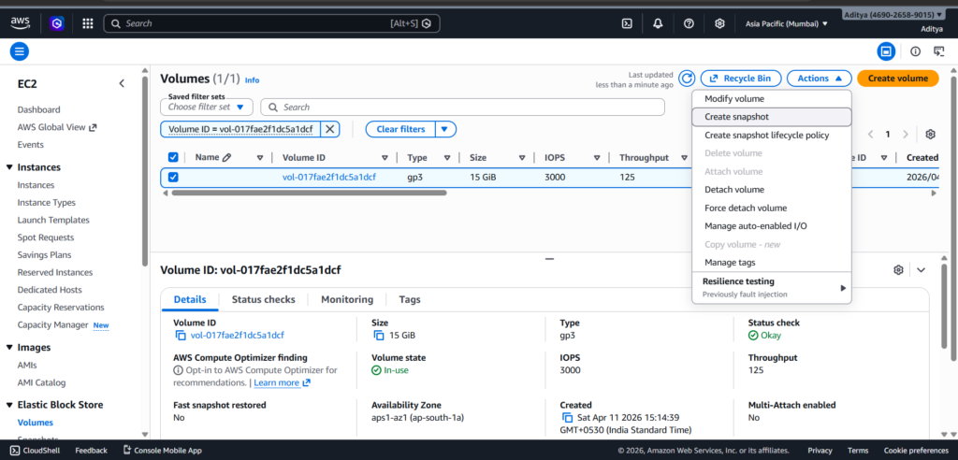Toggle the hamburger side navigation menu

pos(20,51)
